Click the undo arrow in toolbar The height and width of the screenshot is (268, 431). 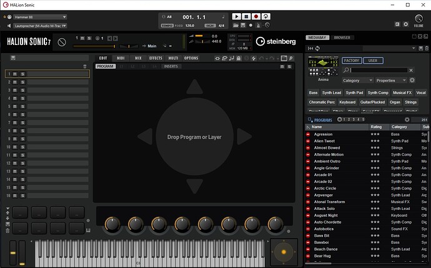click(x=261, y=58)
